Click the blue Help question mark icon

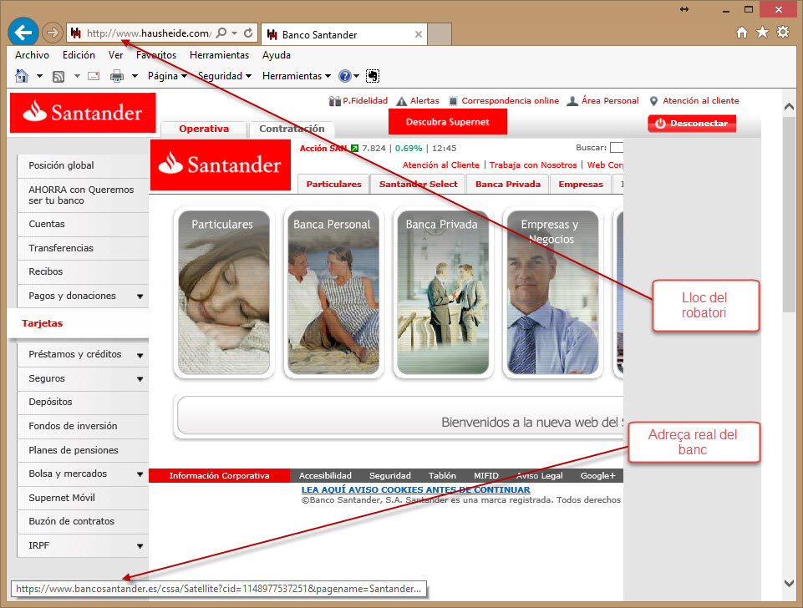(345, 76)
